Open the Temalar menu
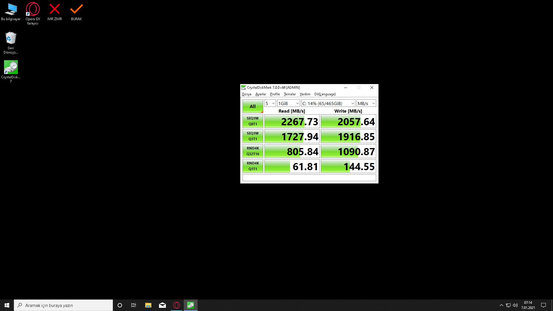 pyautogui.click(x=289, y=94)
